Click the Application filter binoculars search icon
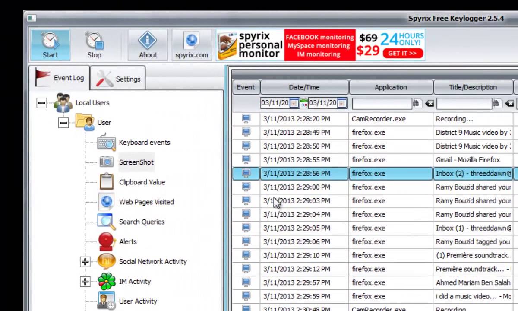This screenshot has height=311, width=518. tap(417, 103)
